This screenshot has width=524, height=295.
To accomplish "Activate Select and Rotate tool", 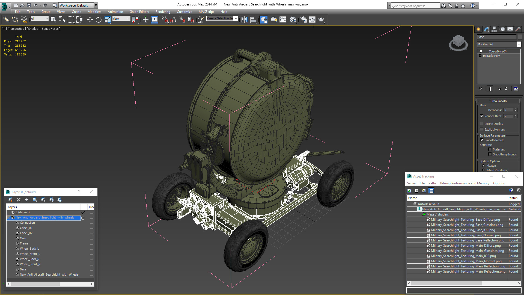I will 99,19.
